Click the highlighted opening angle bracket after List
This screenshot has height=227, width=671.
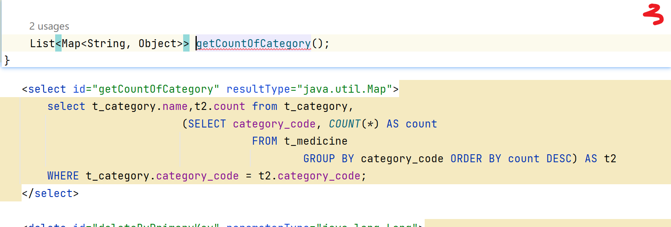coord(58,43)
